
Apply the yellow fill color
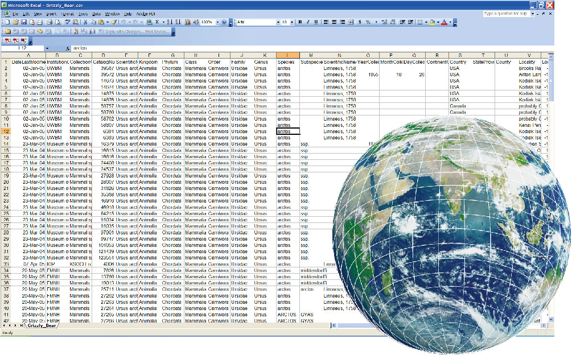pyautogui.click(x=433, y=22)
